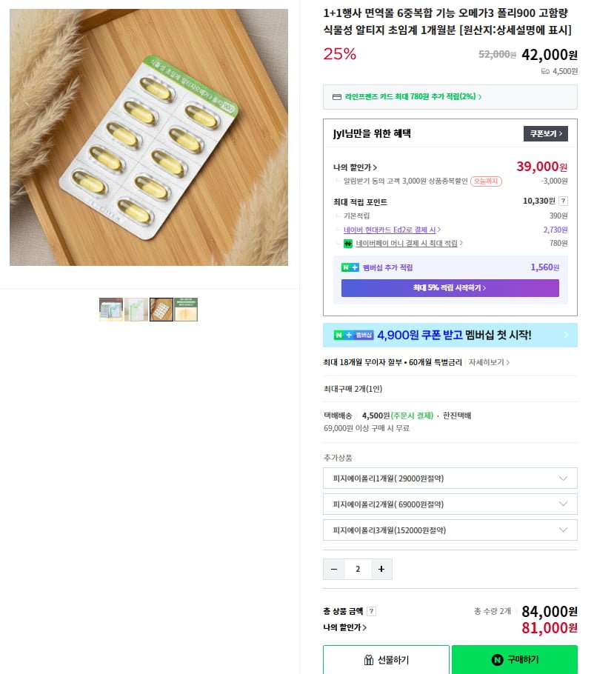Image resolution: width=594 pixels, height=674 pixels.
Task: Open the 피지에이폴리3개월 additional product dropdown
Action: tap(450, 530)
